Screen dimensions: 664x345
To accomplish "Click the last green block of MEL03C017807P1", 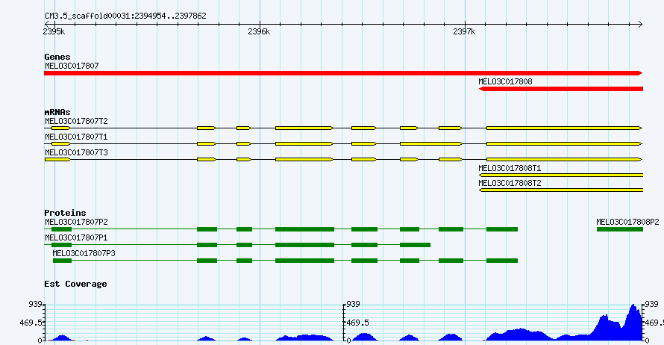I will pos(415,245).
